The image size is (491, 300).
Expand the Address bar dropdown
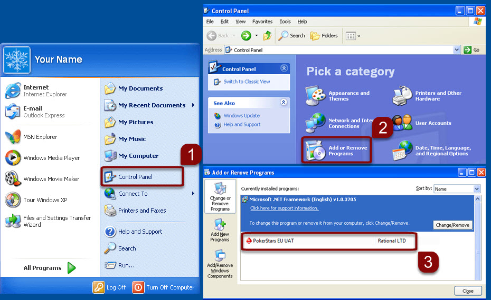pyautogui.click(x=457, y=49)
